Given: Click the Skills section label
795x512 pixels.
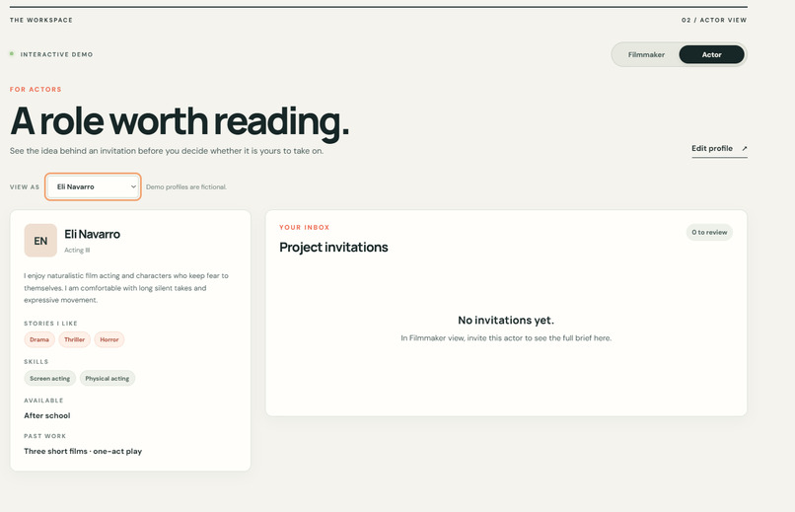Looking at the screenshot, I should coord(36,362).
